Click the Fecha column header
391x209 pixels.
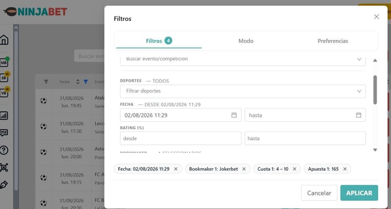coord(64,82)
